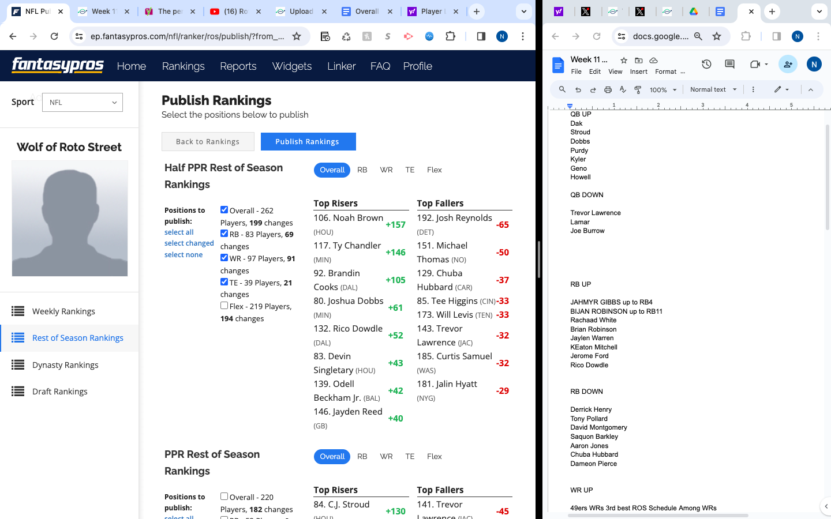Click the Wolf of Roto Street profile picture
Screen dimensions: 831x519
(70, 219)
